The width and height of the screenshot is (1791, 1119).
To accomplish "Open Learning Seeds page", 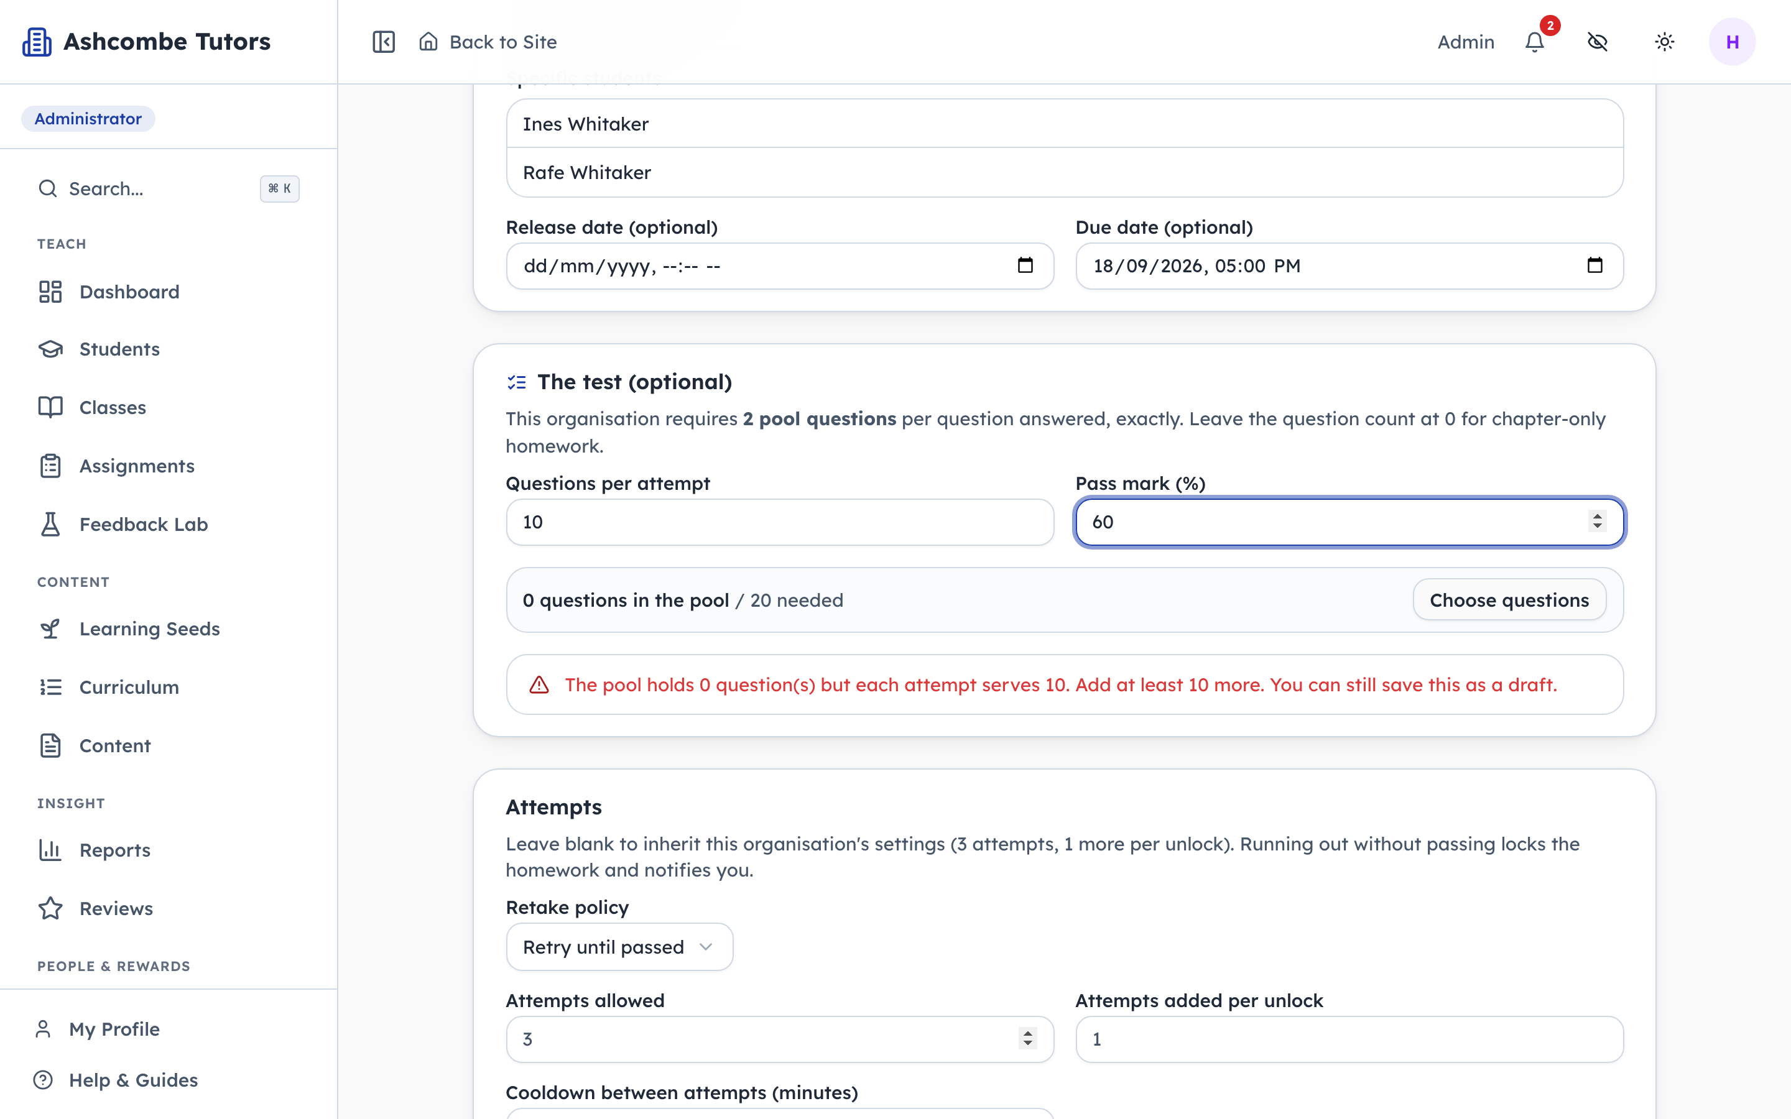I will 149,629.
